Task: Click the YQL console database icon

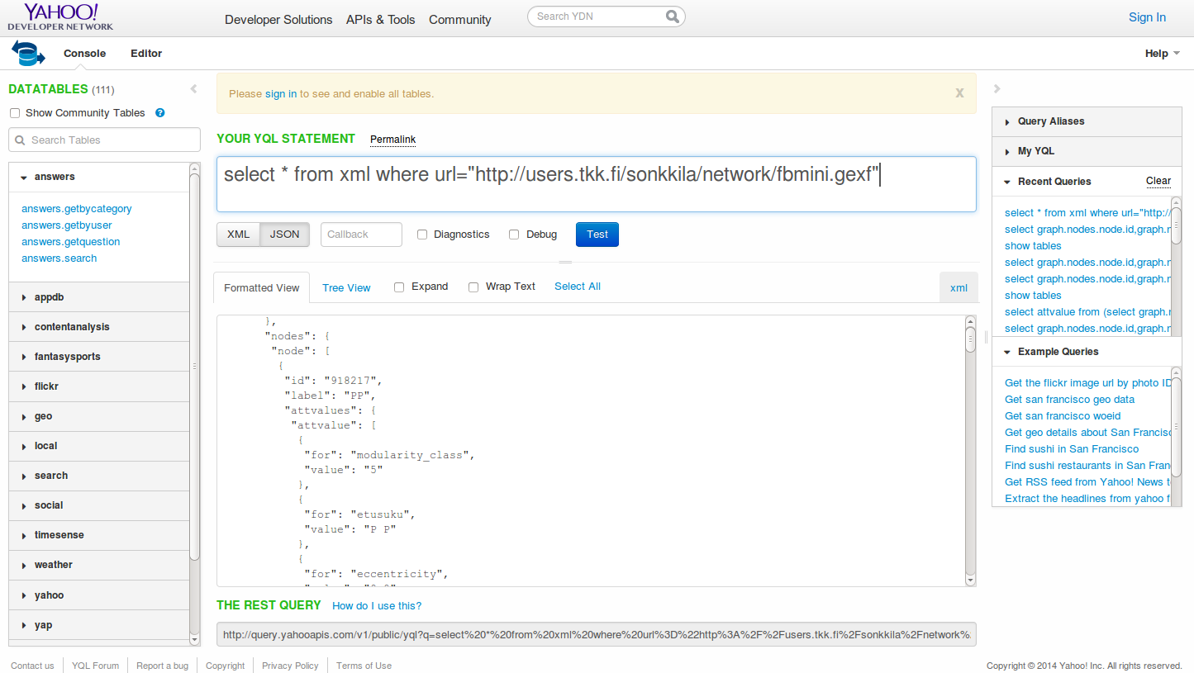Action: (x=28, y=54)
